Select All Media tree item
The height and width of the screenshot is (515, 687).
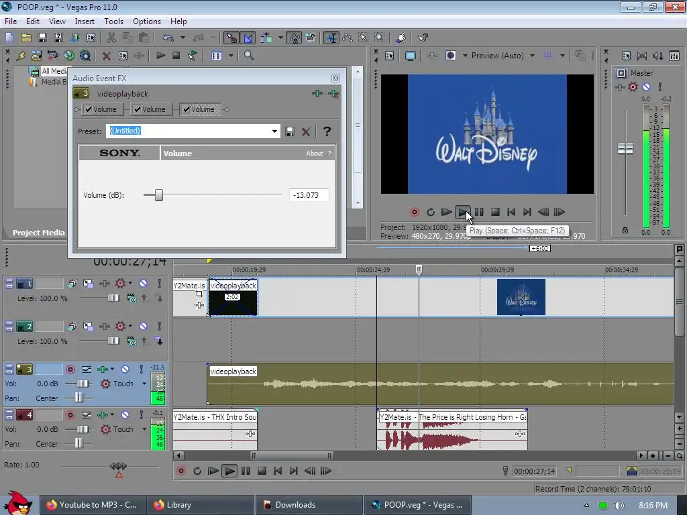tap(54, 71)
